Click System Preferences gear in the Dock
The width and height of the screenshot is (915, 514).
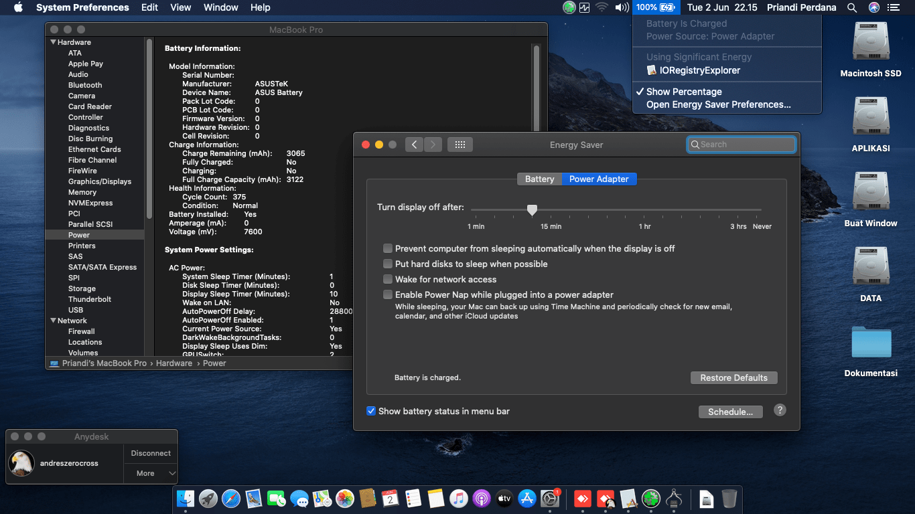click(x=550, y=498)
